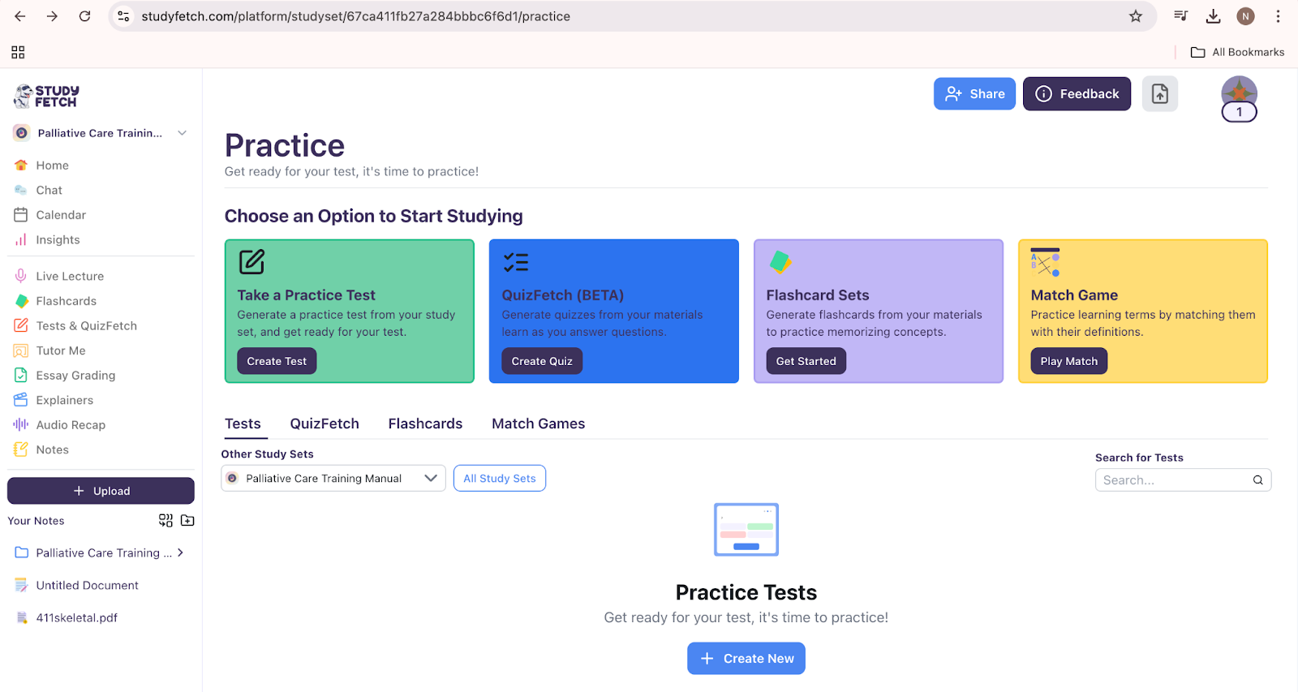Reload the page

84,16
